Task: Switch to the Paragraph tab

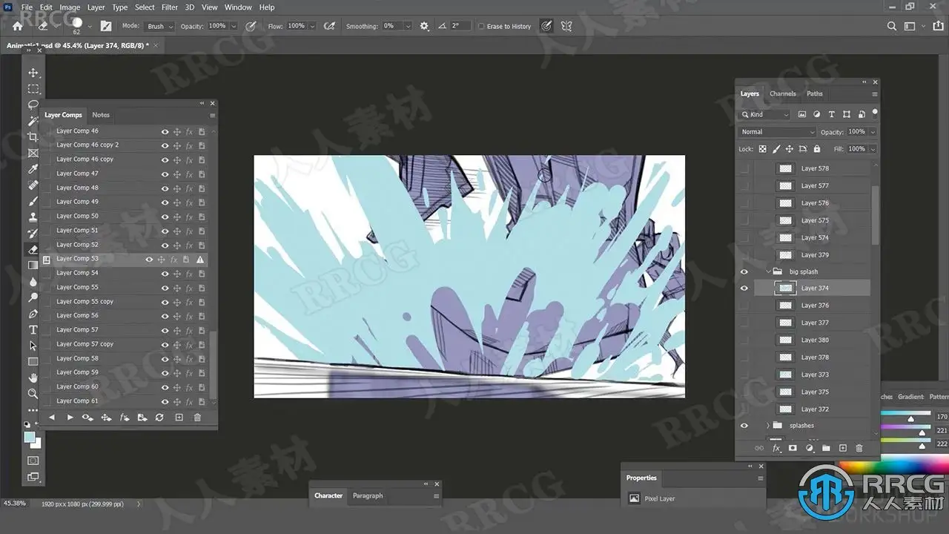Action: 368,495
